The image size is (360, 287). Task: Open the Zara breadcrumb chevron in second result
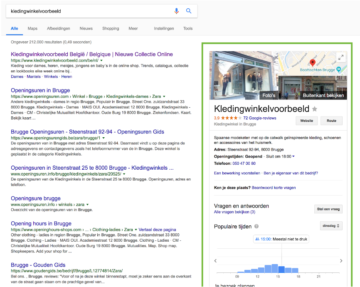(x=163, y=96)
